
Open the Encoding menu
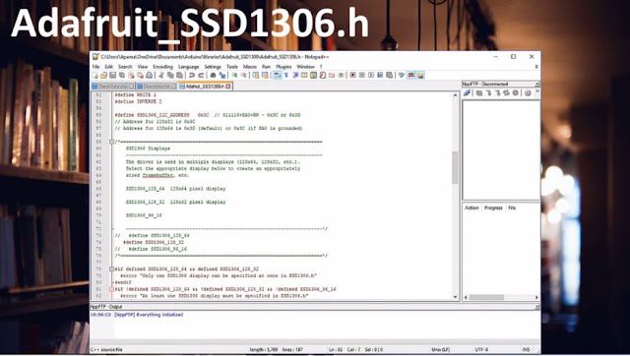point(162,67)
